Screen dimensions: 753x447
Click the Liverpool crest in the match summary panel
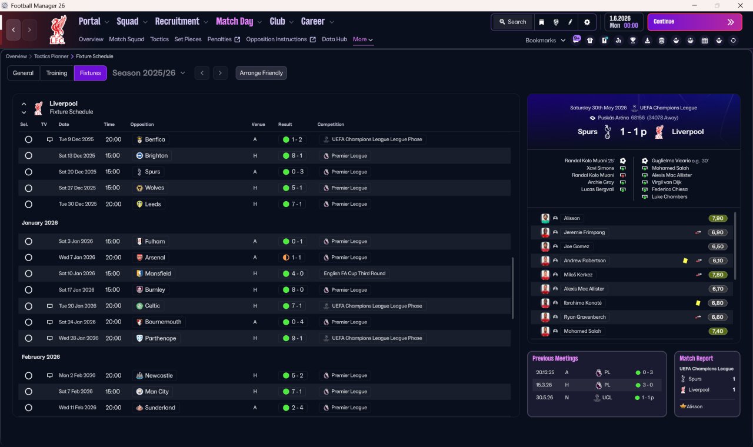coord(659,132)
